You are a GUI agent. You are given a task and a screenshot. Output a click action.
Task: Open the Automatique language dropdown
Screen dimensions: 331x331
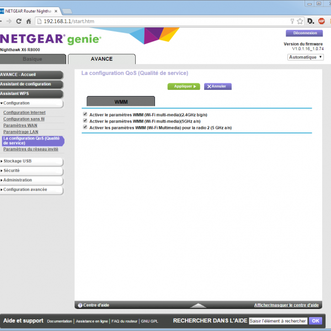click(305, 57)
